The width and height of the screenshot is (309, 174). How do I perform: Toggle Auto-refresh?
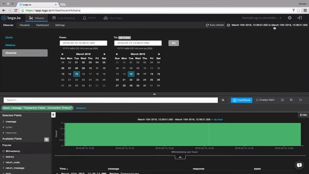coord(215,25)
